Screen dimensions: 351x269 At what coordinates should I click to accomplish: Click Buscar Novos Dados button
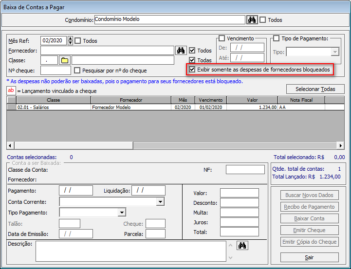[x=309, y=195]
